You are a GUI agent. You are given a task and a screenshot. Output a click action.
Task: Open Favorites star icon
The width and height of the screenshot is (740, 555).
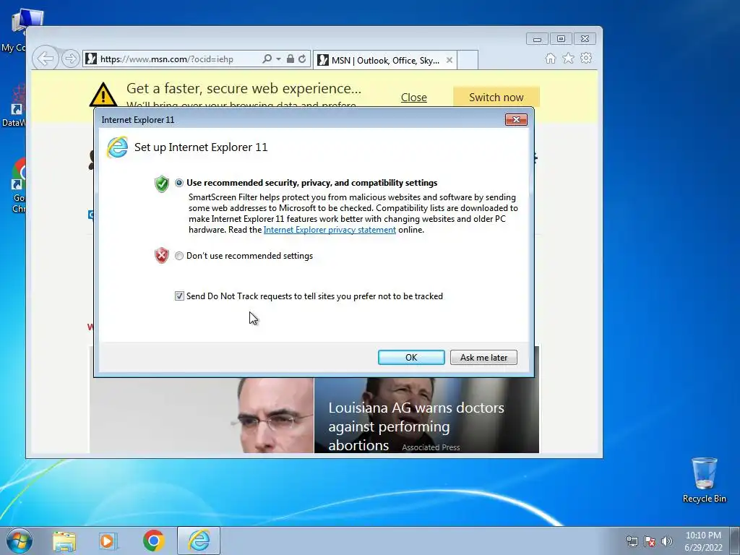(x=568, y=58)
